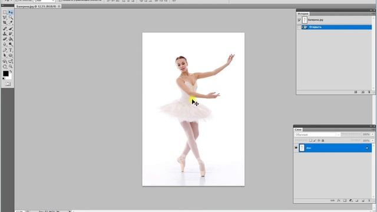Open the black foreground color picker

(5, 73)
